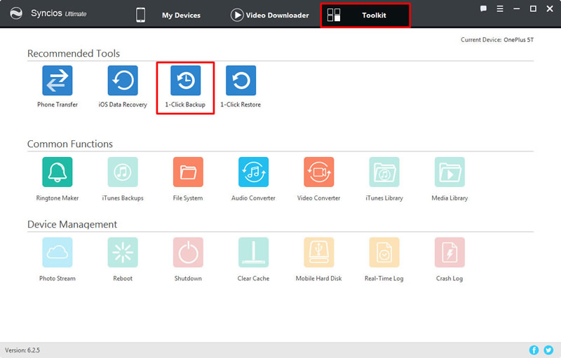Open 1-Click Restore
The image size is (561, 358).
(x=241, y=81)
